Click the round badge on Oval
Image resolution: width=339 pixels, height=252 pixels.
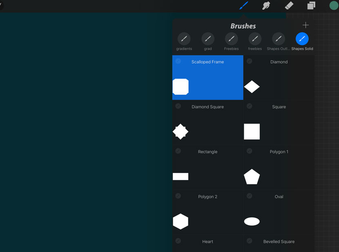tap(249, 196)
